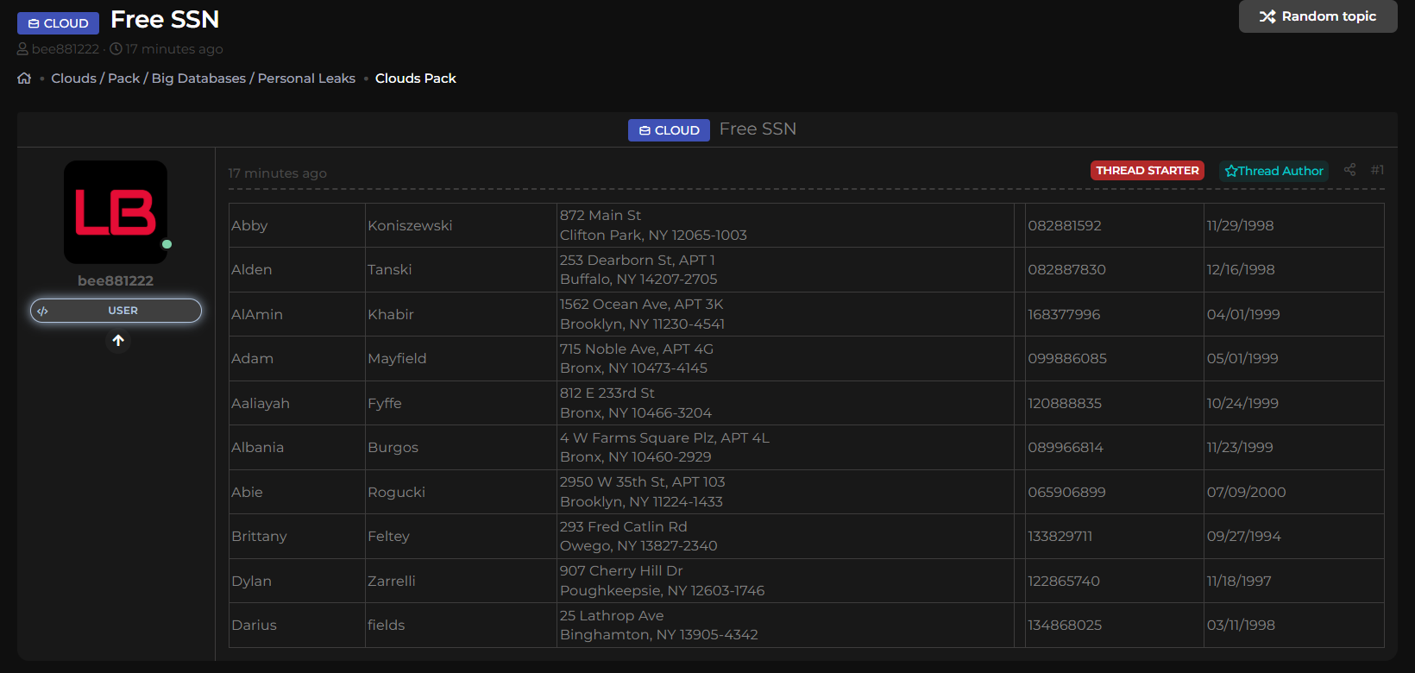Click the LB avatar image
Viewport: 1415px width, 673px height.
tap(116, 212)
